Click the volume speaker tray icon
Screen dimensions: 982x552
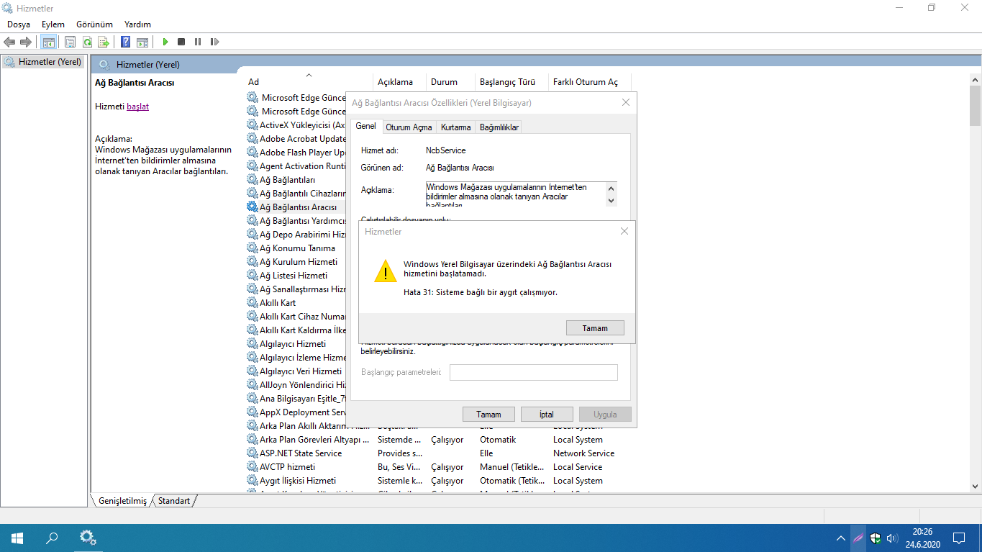(x=893, y=538)
